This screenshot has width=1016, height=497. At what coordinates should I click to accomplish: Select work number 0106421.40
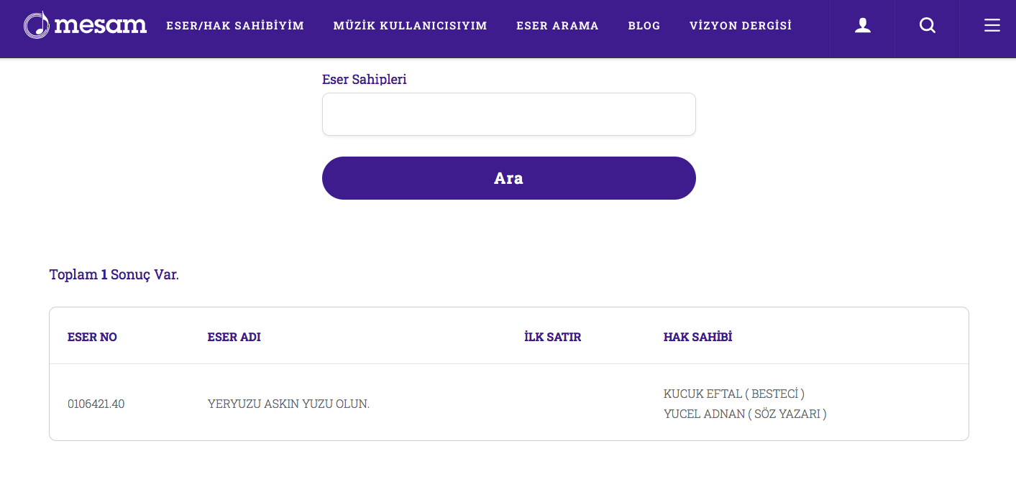tap(96, 404)
